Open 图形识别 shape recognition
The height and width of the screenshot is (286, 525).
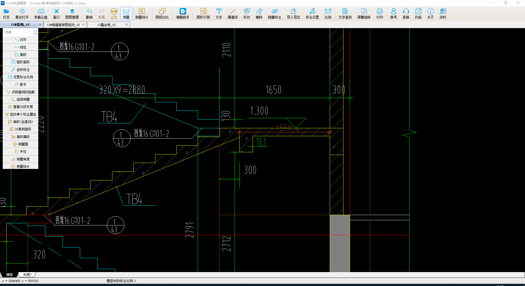pos(203,13)
